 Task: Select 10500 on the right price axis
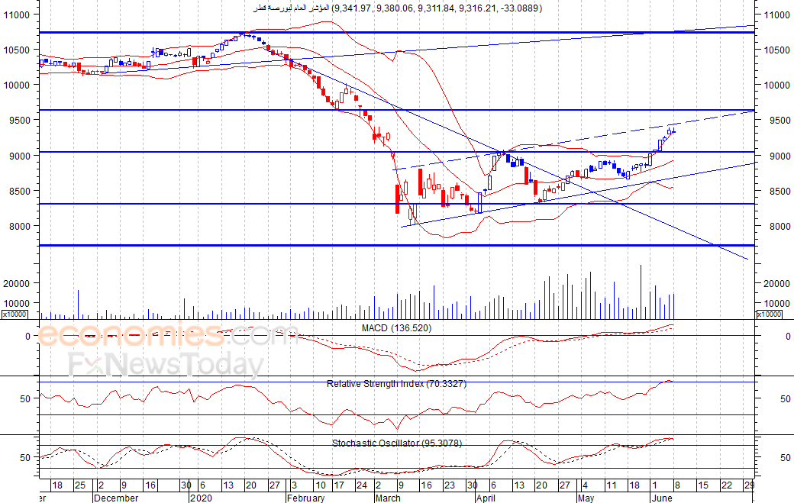[777, 50]
